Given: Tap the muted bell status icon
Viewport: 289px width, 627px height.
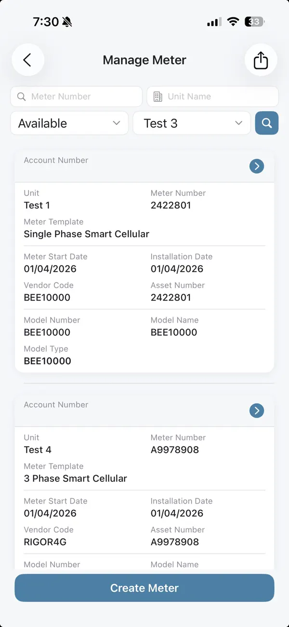Looking at the screenshot, I should 67,22.
